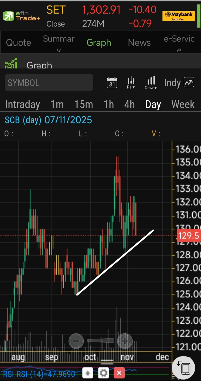Screen dimensions: 201x381
Task: Click the 125.00 price axis label
Action: (x=188, y=294)
